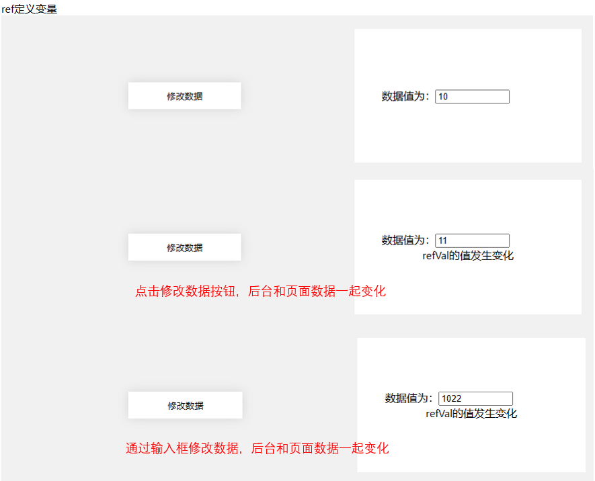Click the input field containing 11
The height and width of the screenshot is (481, 595).
472,240
